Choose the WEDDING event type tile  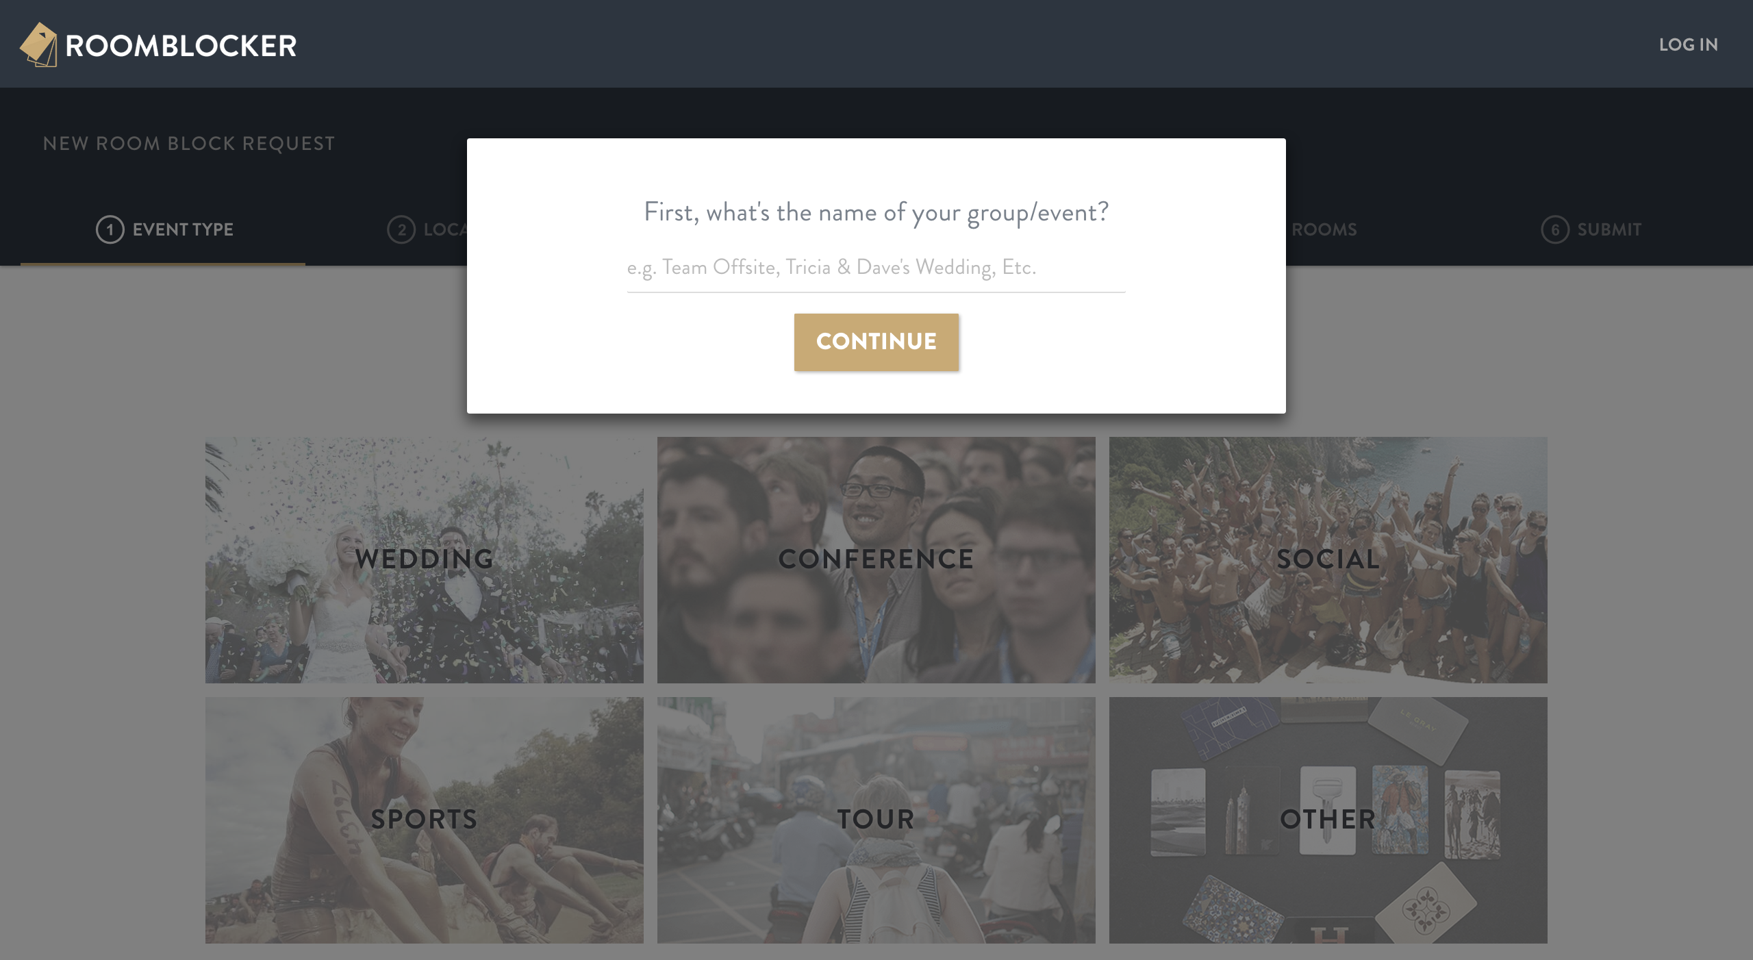[425, 560]
